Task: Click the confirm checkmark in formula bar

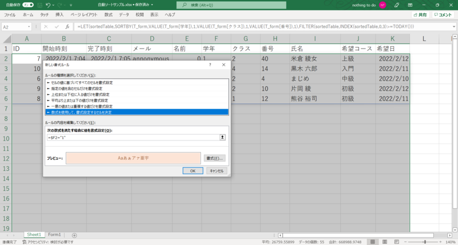Action: [57, 27]
